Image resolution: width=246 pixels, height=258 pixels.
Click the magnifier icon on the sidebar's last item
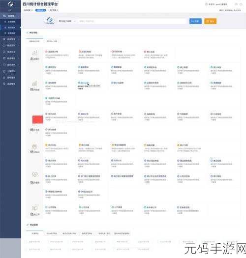click(x=4, y=84)
